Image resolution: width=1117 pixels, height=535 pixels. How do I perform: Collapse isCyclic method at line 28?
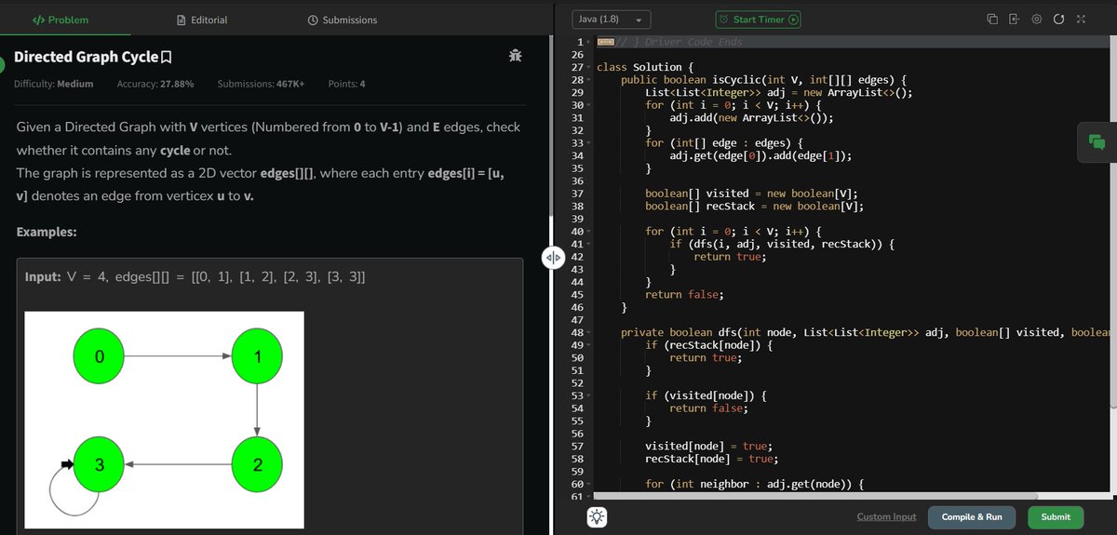click(588, 81)
